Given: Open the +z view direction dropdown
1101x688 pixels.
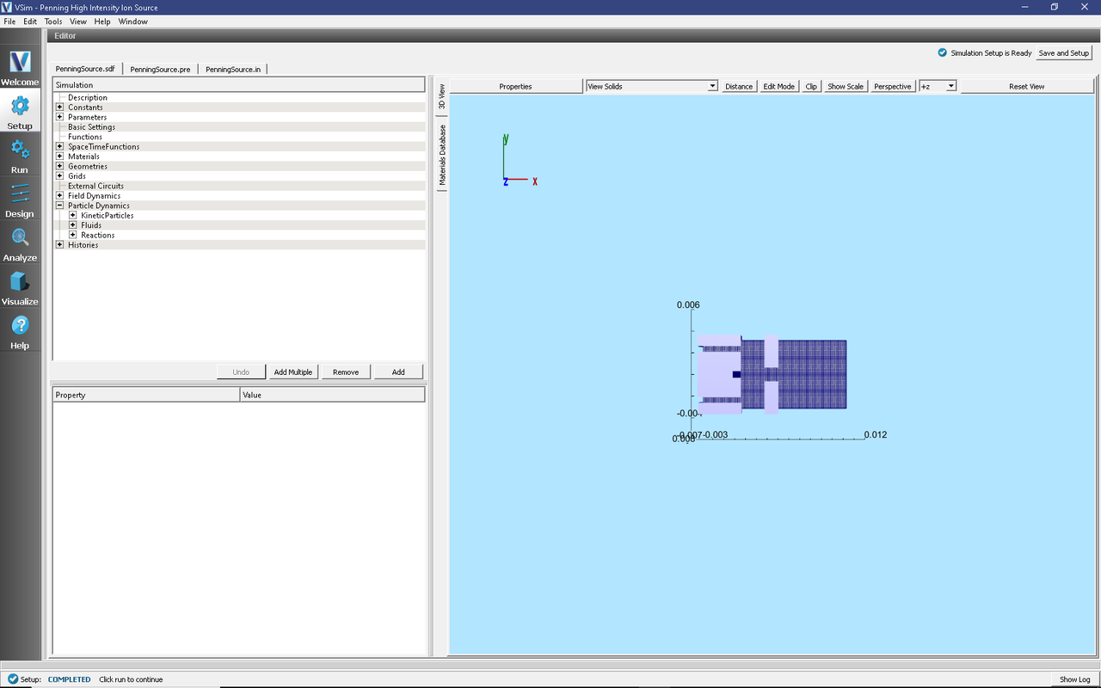Looking at the screenshot, I should point(938,86).
